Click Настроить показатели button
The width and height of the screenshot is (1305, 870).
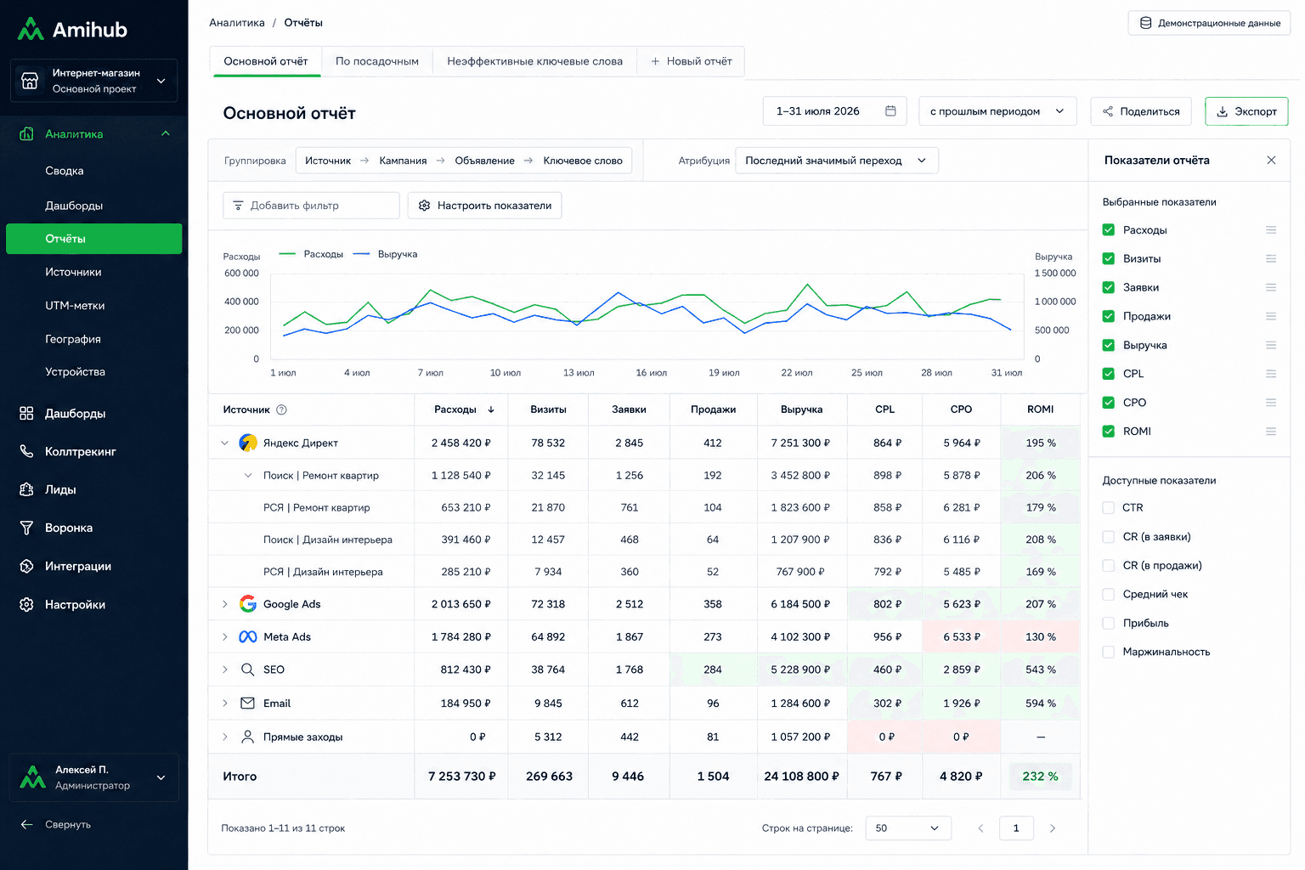485,206
